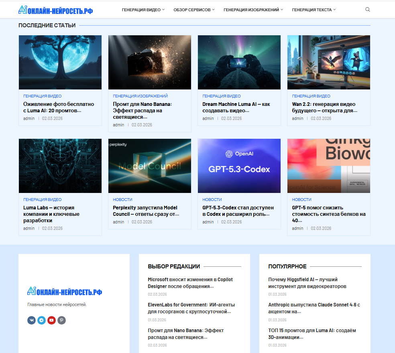Viewport: 395px width, 353px height.
Task: Open the exploding camera thumbnail
Action: (150, 62)
